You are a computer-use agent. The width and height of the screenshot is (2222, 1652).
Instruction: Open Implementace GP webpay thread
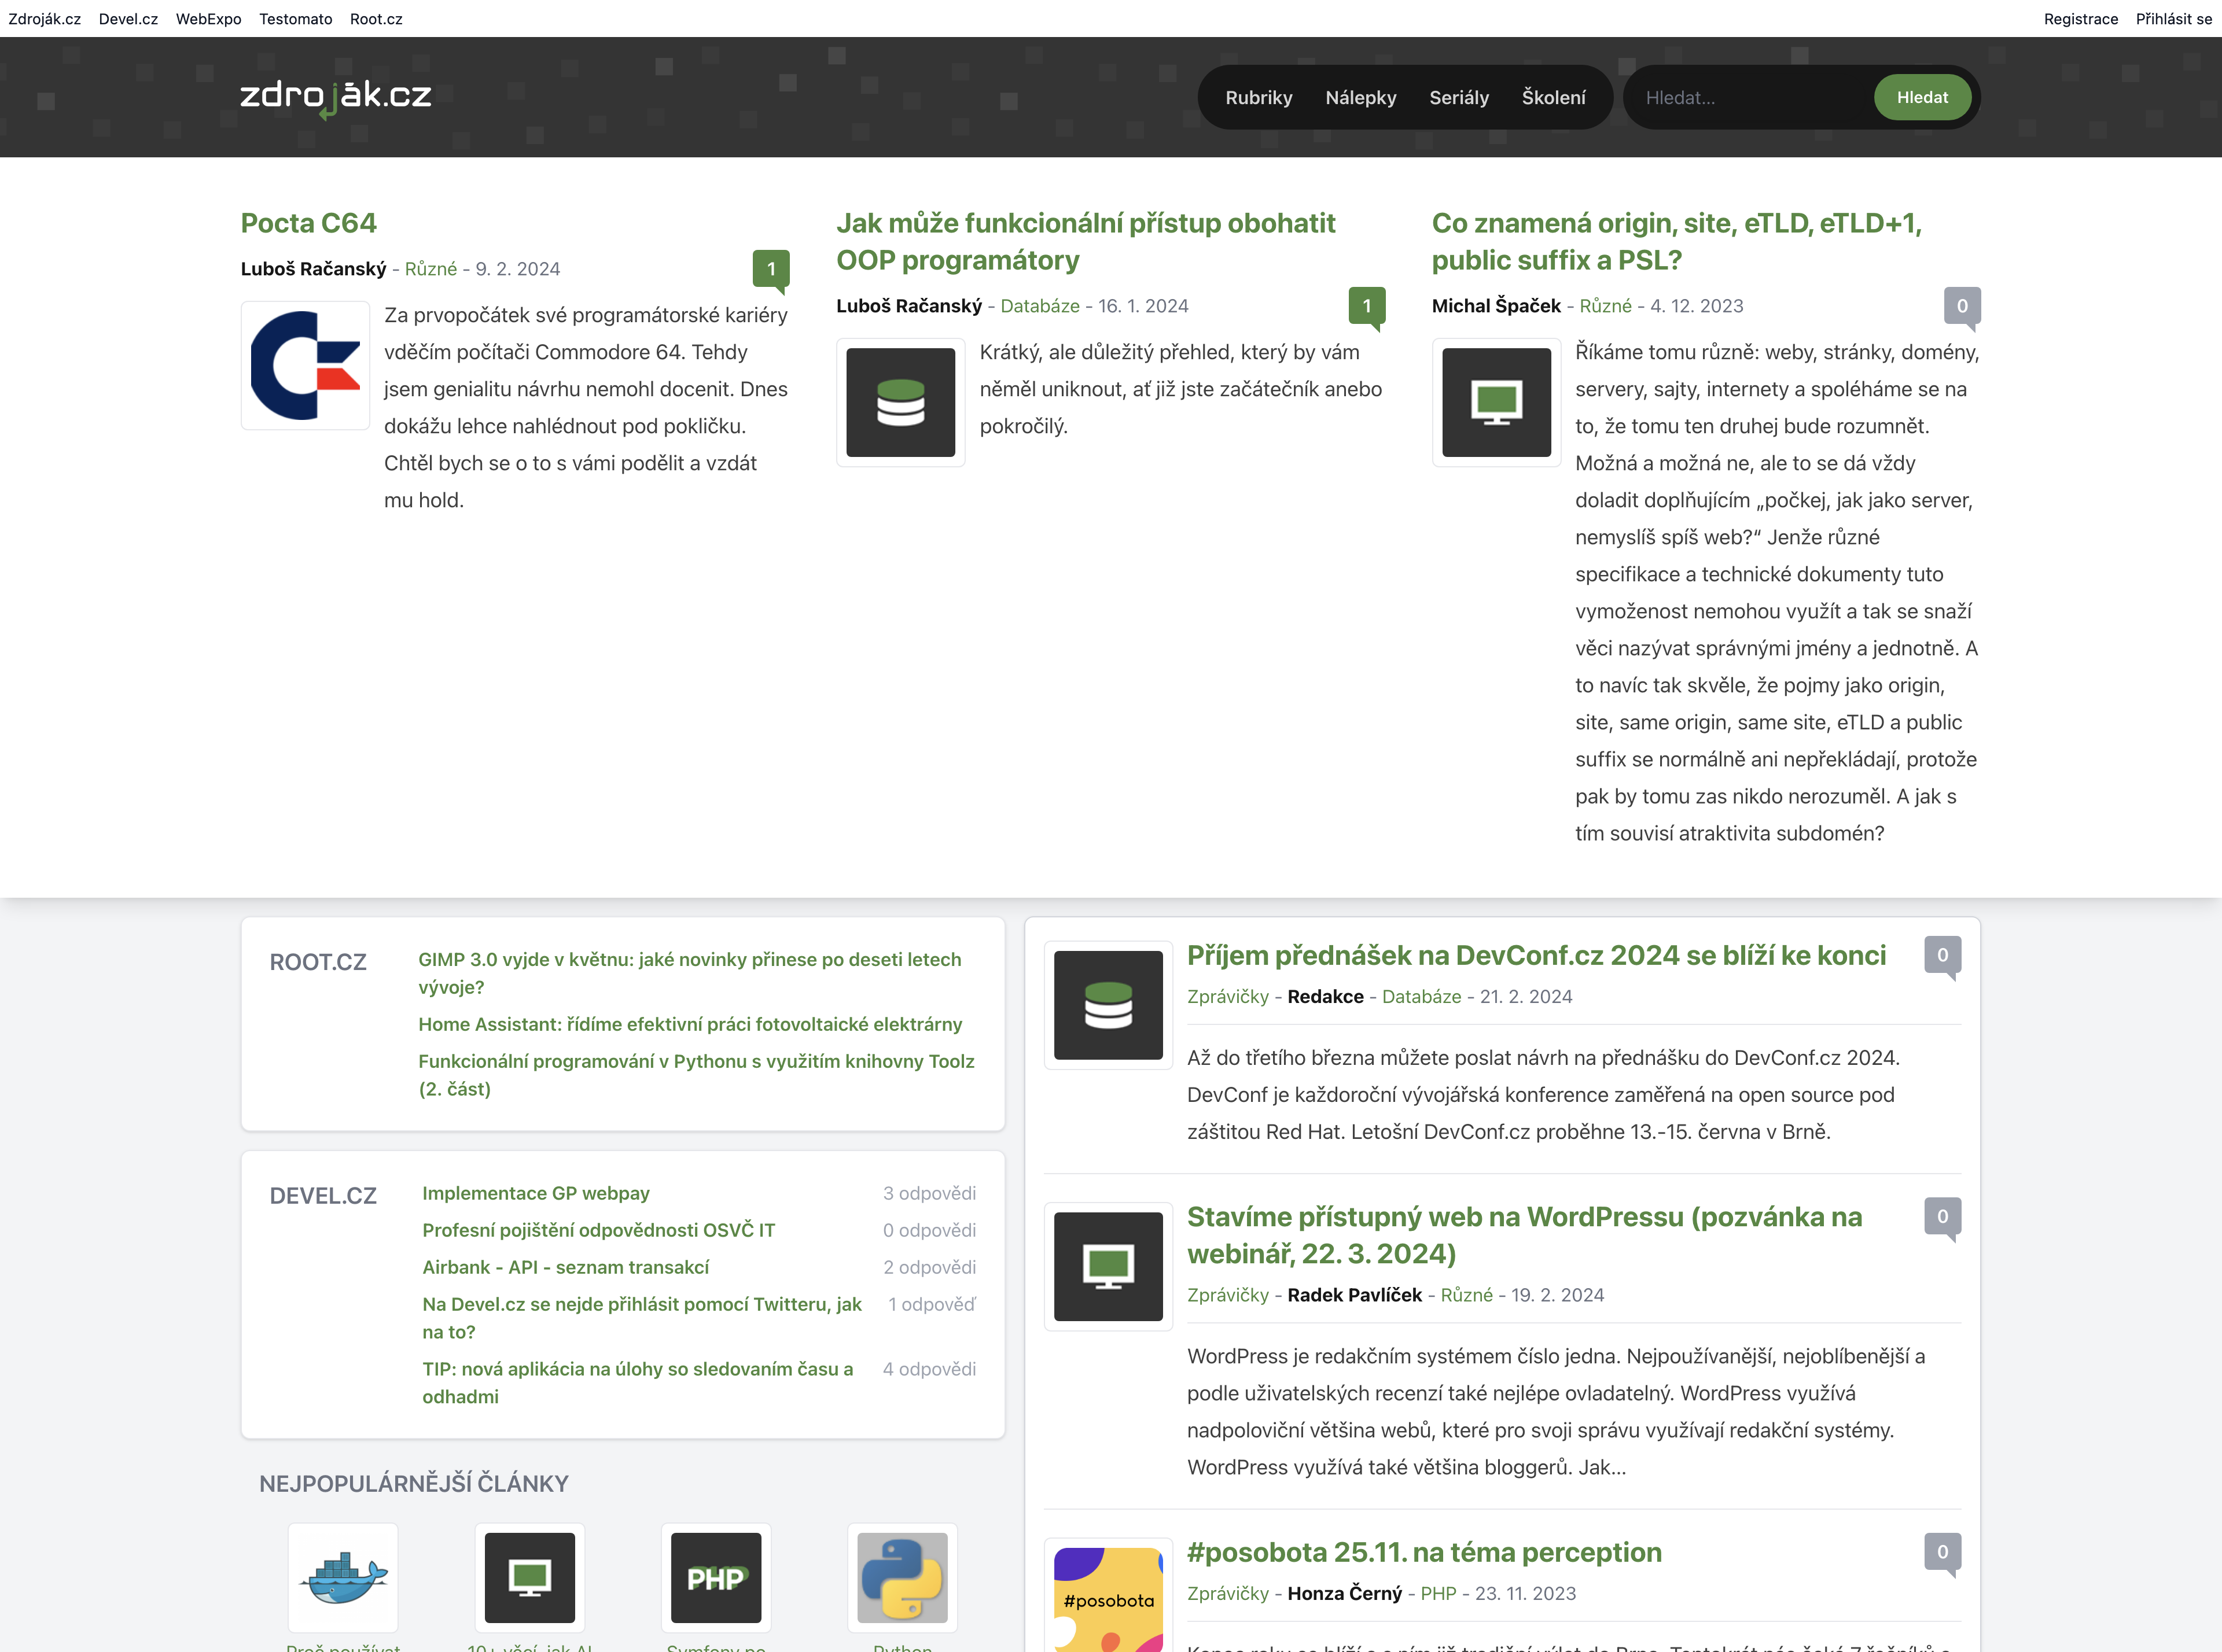(x=535, y=1193)
